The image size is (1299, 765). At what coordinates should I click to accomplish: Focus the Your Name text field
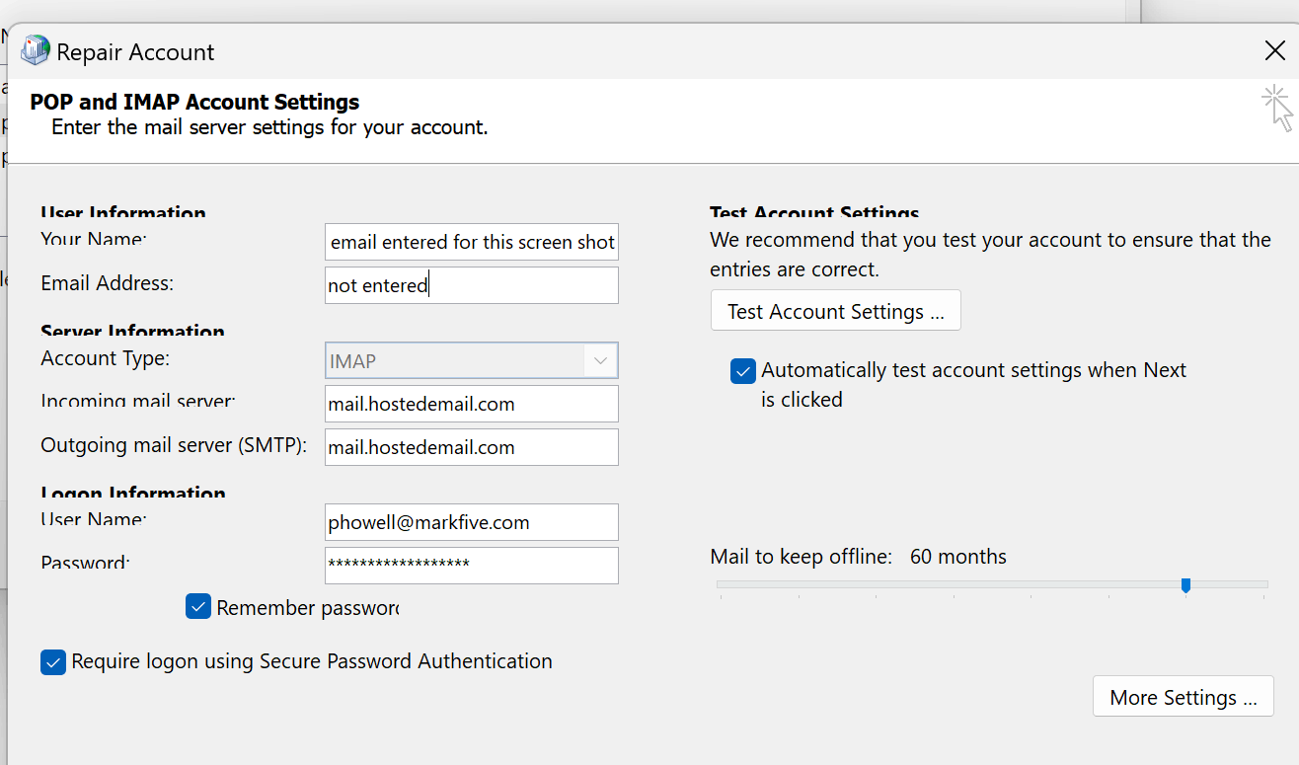click(x=472, y=242)
